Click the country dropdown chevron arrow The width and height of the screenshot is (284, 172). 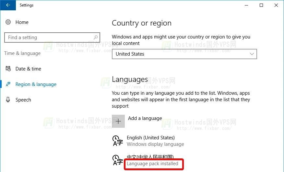point(252,54)
